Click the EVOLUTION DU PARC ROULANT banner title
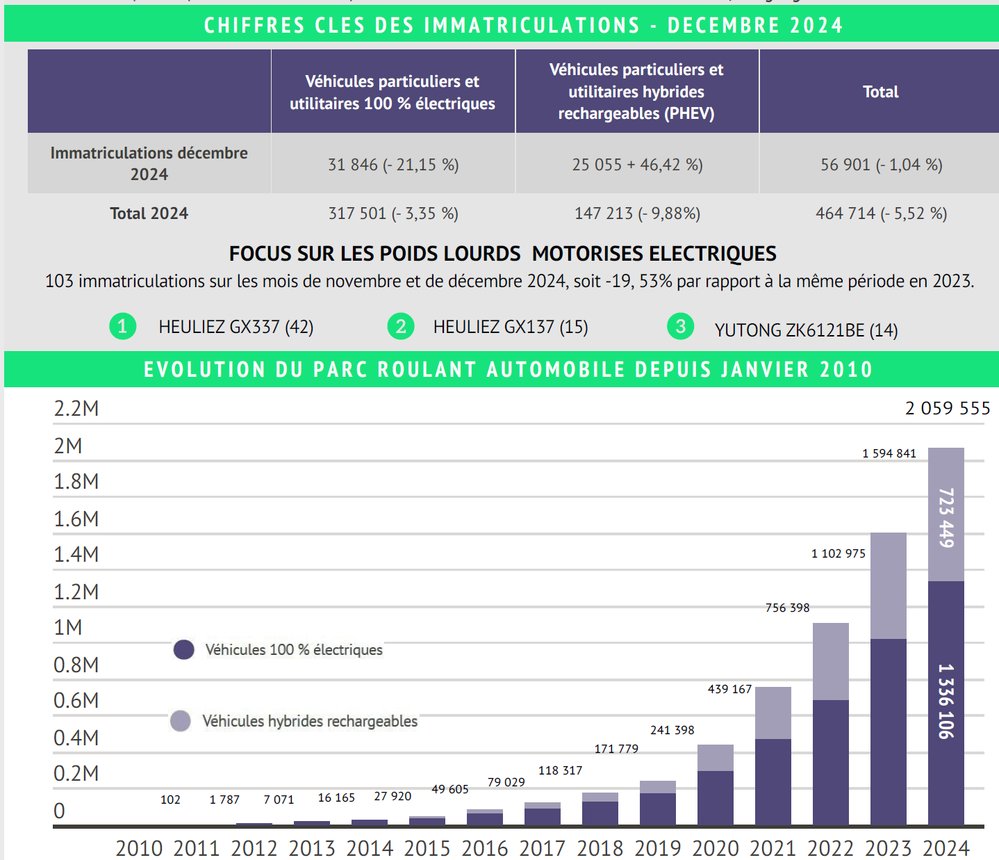The height and width of the screenshot is (860, 999). (x=508, y=369)
